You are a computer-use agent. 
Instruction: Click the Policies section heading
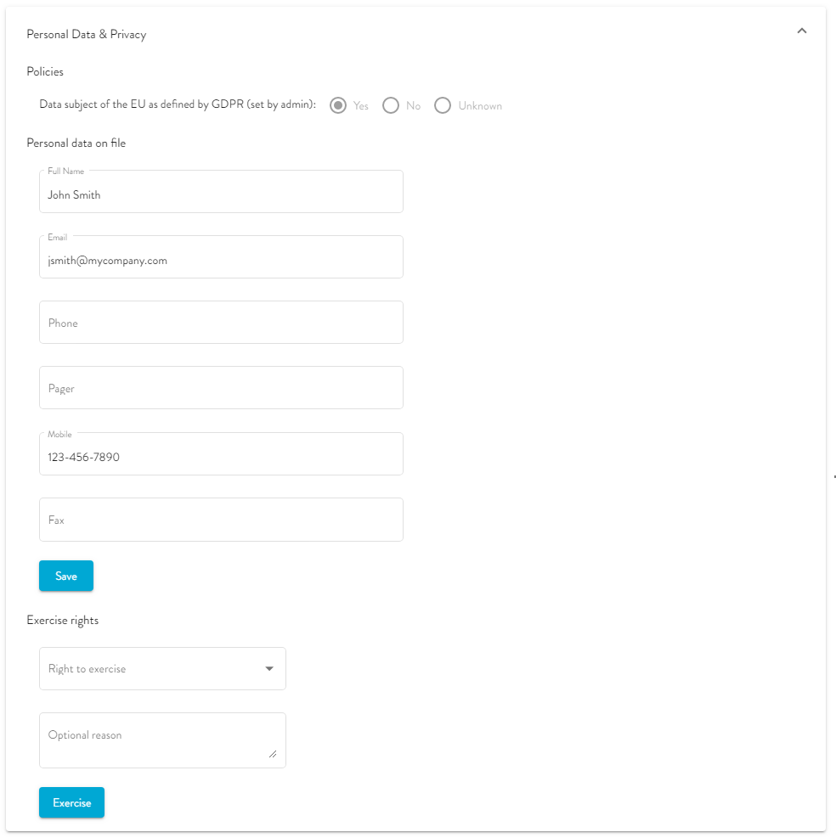(45, 72)
